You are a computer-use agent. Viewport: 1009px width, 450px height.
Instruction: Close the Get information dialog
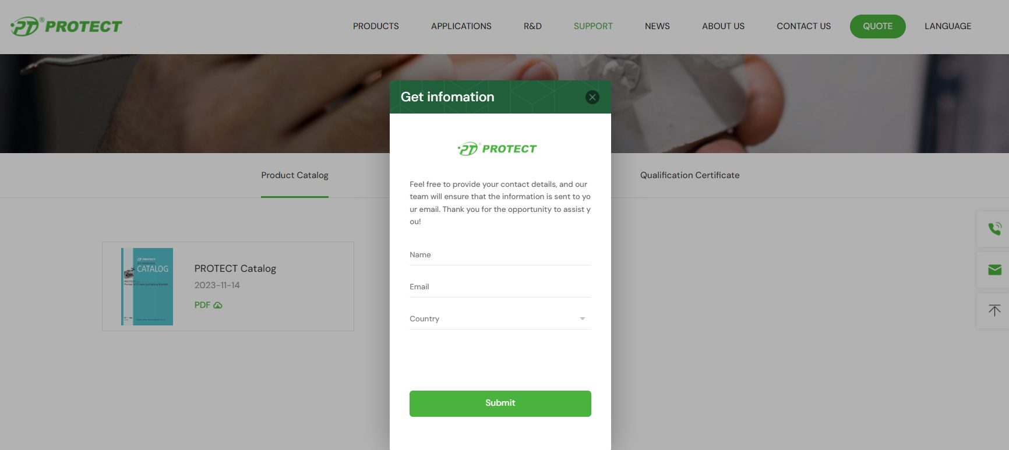click(x=592, y=97)
